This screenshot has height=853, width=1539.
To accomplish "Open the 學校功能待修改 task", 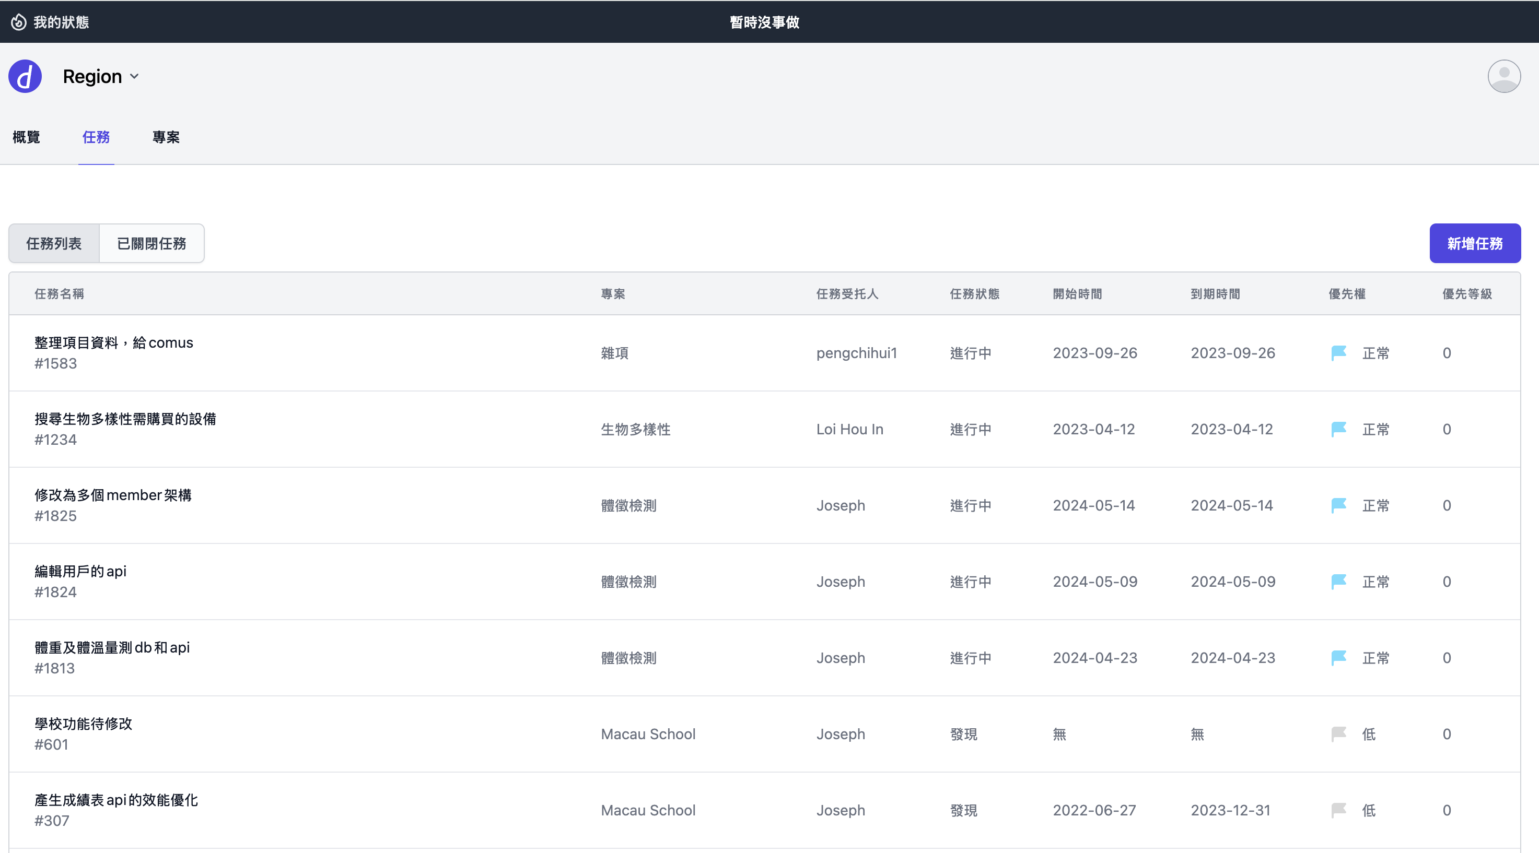I will coord(83,724).
